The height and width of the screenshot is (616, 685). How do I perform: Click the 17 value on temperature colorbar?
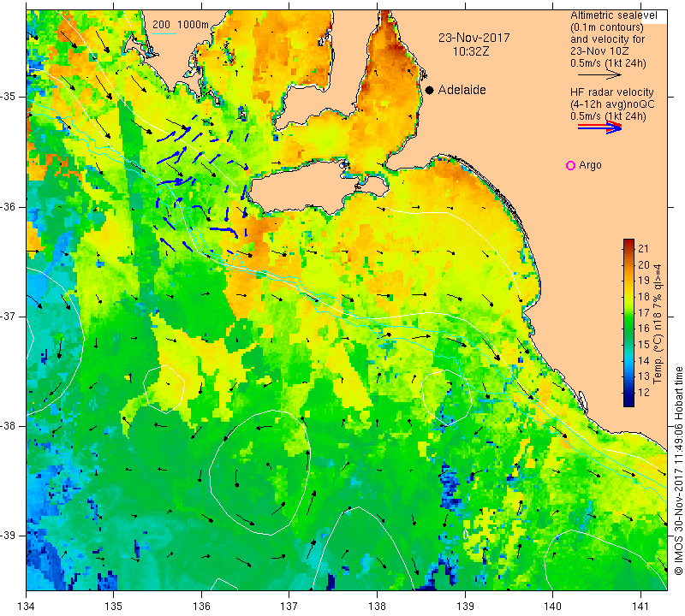644,312
